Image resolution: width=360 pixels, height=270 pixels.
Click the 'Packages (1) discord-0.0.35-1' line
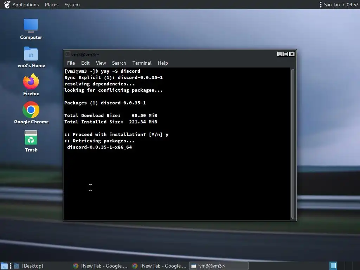coord(105,103)
